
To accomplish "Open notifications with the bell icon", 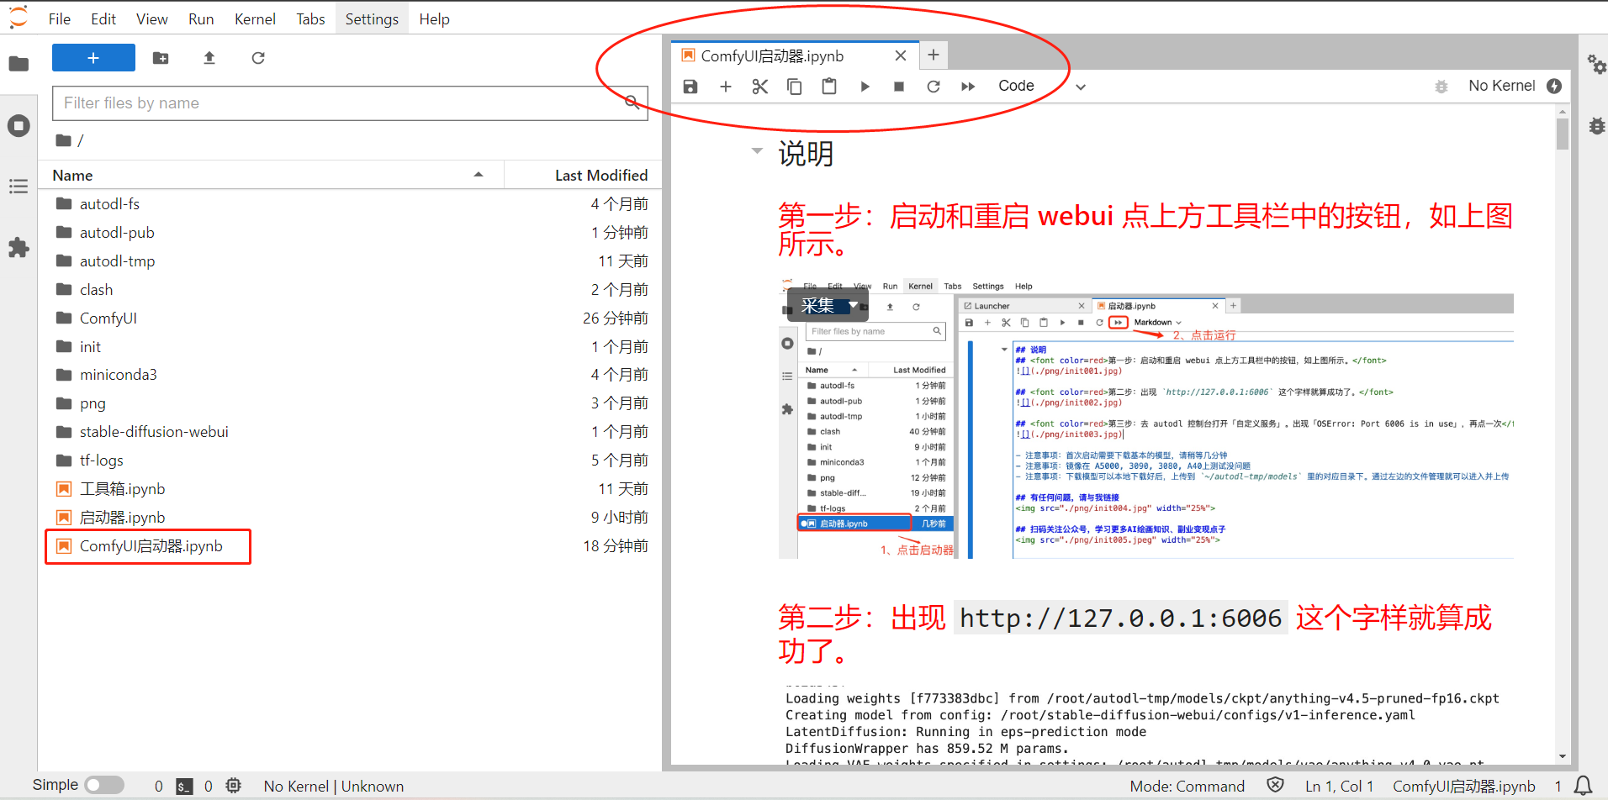I will pyautogui.click(x=1583, y=786).
